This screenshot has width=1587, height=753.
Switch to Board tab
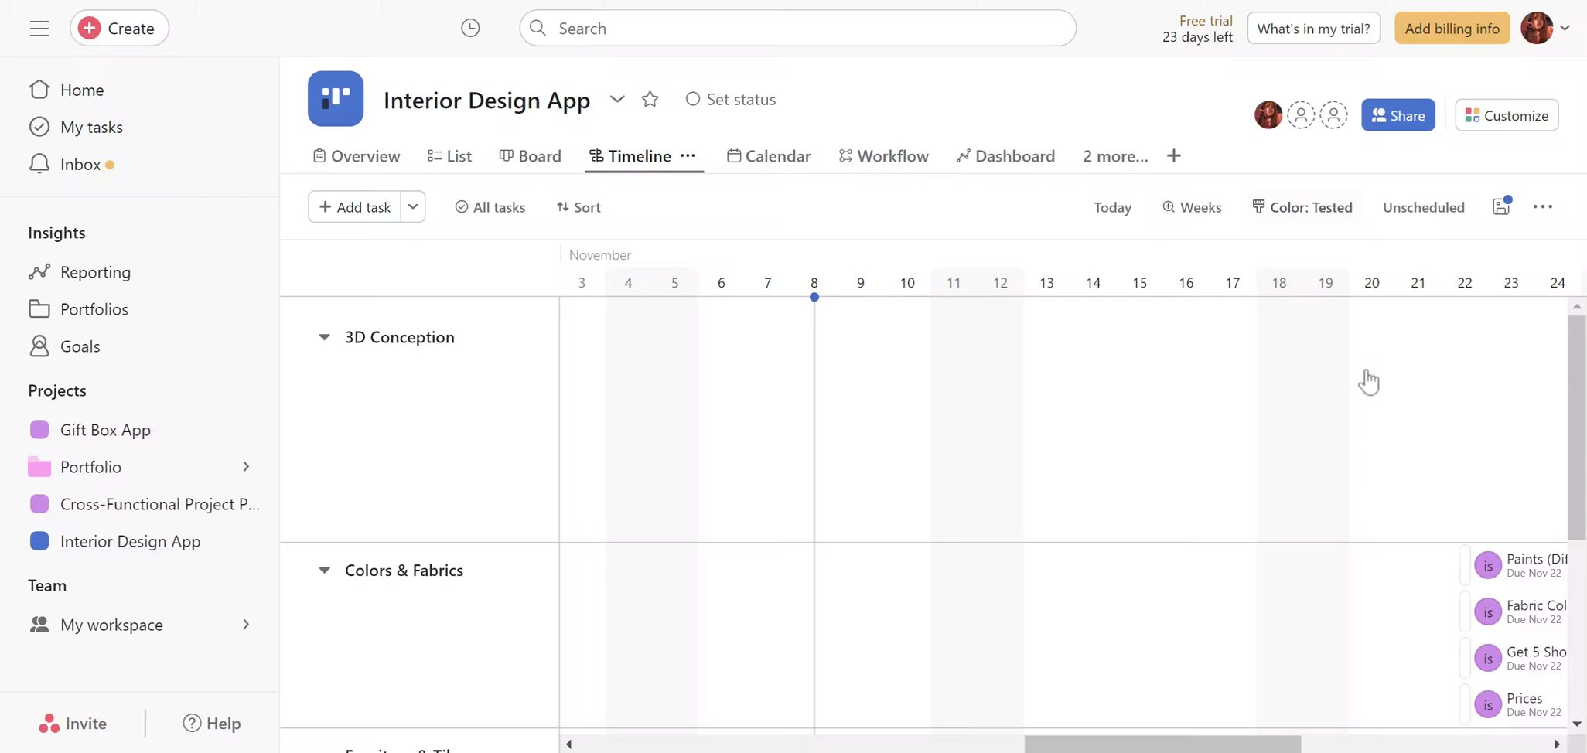pyautogui.click(x=531, y=156)
